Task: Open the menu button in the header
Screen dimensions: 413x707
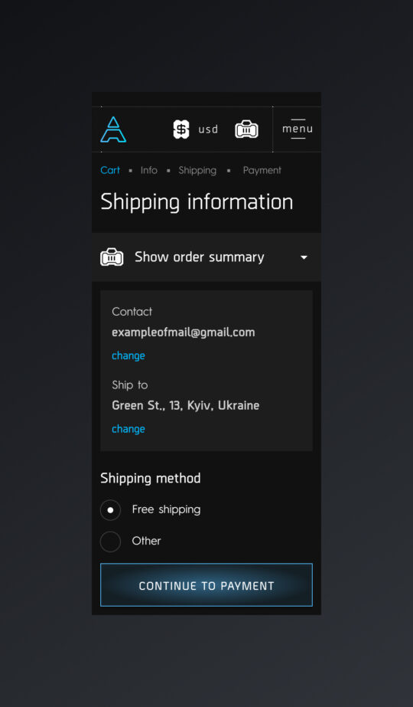Action: [298, 129]
